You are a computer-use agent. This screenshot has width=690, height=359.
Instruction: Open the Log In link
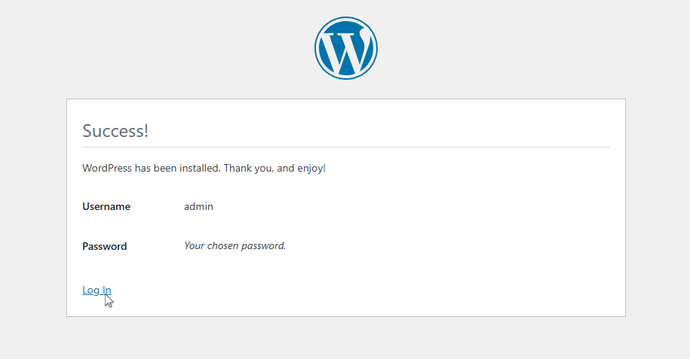[97, 290]
